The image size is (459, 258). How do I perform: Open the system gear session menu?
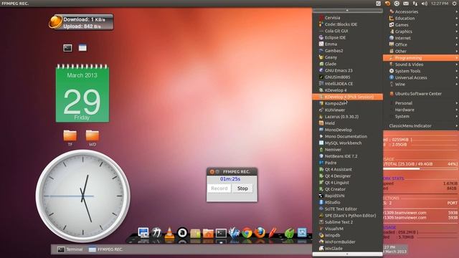(455, 4)
